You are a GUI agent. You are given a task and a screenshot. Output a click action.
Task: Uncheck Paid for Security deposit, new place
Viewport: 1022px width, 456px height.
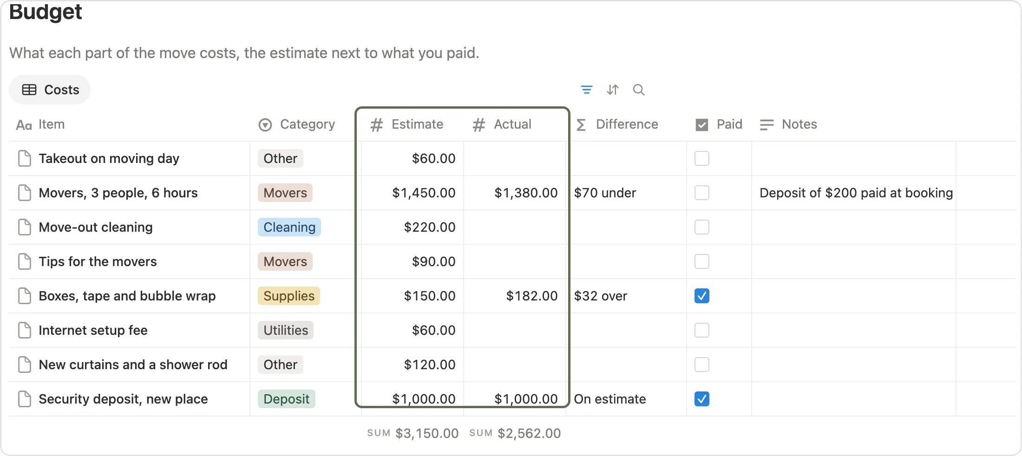tap(702, 399)
